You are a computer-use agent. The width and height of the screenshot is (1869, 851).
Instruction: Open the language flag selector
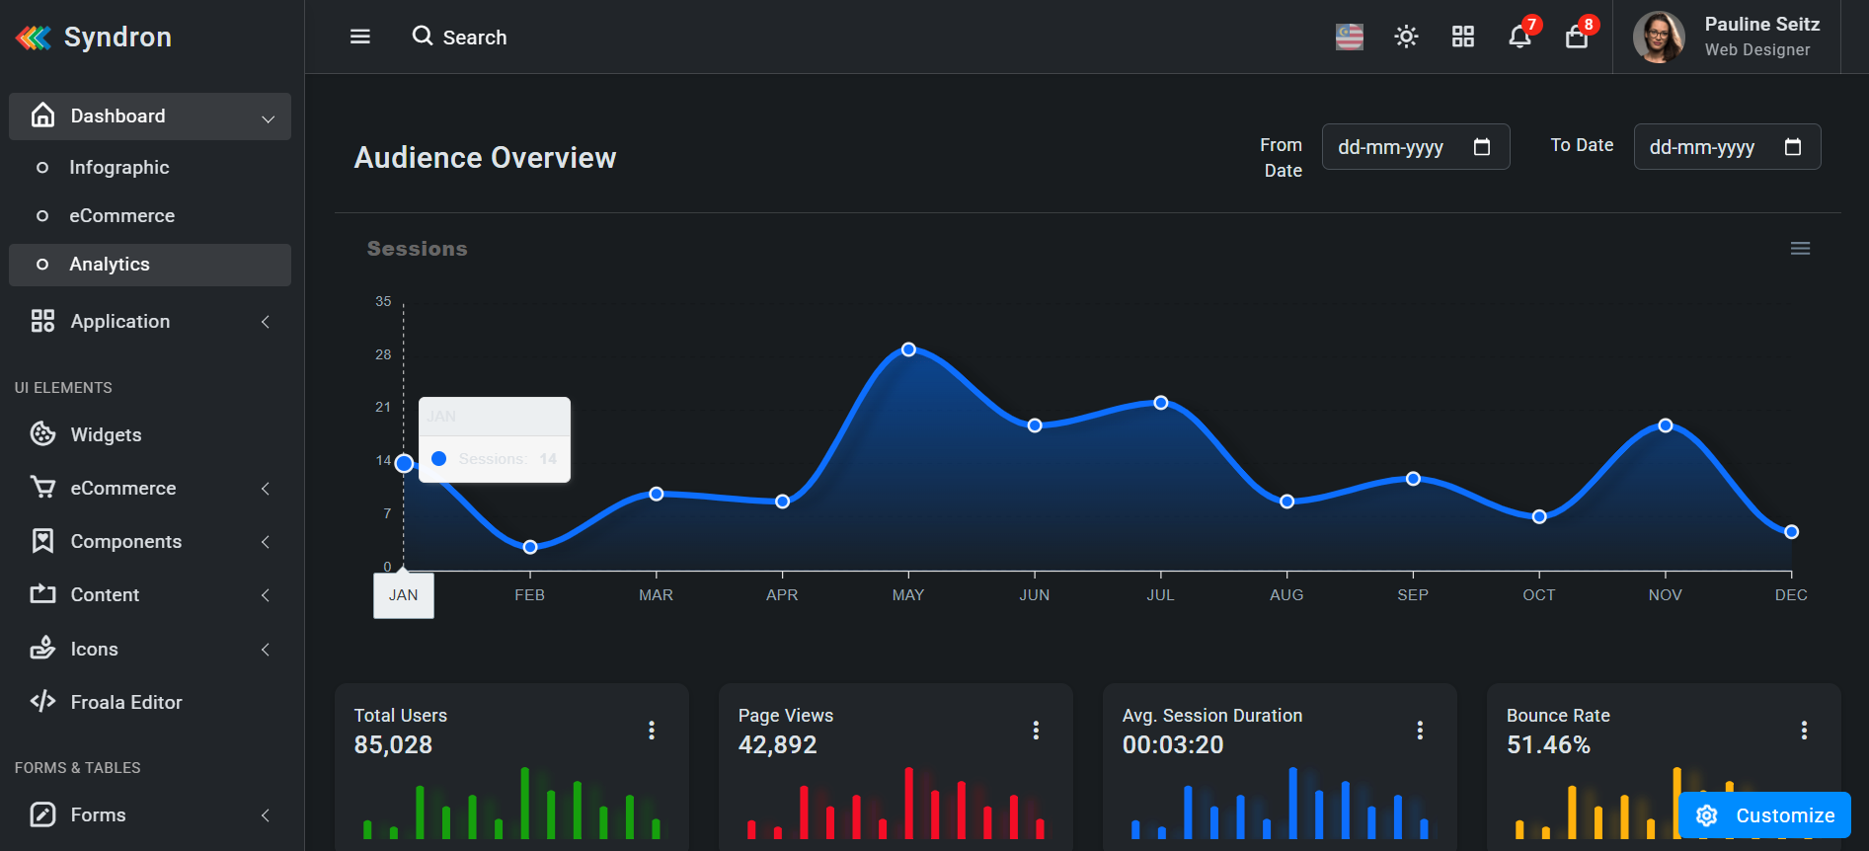(1349, 37)
